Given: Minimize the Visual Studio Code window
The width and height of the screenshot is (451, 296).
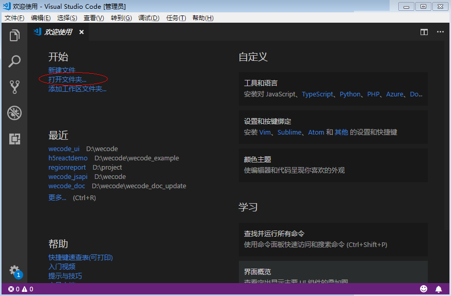Looking at the screenshot, I should pyautogui.click(x=406, y=6).
